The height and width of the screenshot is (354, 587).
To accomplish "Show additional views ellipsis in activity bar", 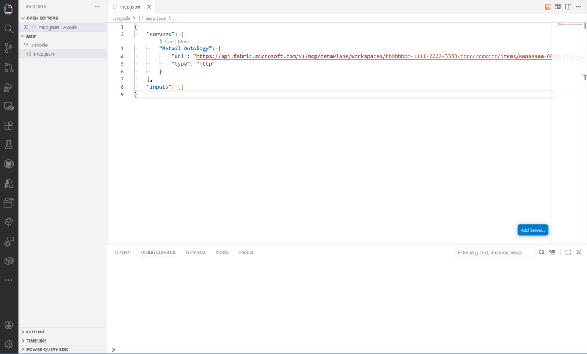I will click(x=9, y=280).
